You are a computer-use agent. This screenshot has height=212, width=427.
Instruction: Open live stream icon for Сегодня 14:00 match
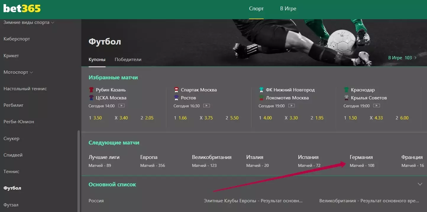tap(122, 106)
